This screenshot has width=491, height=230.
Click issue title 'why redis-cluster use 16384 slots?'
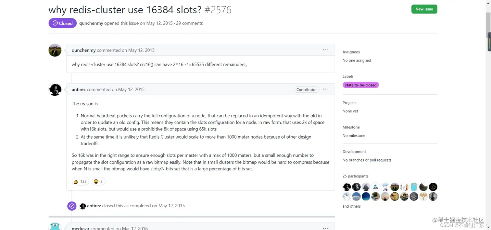[125, 10]
